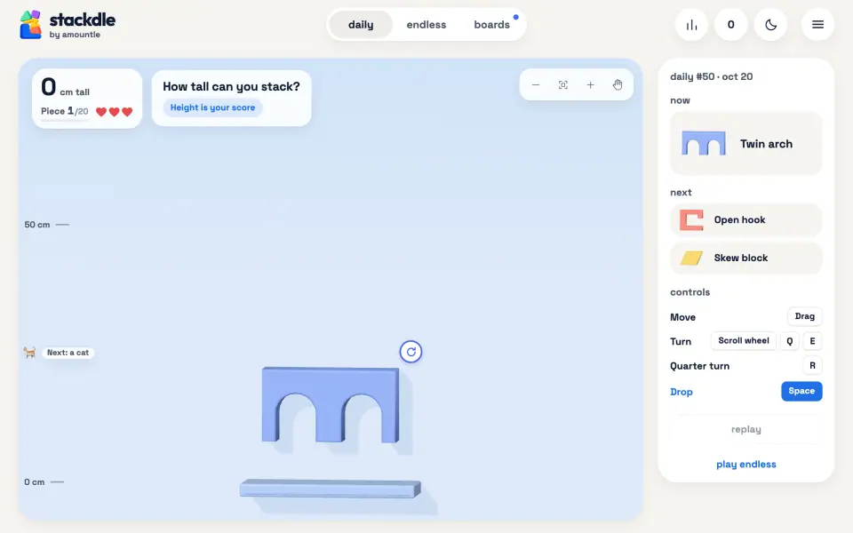
Task: Click the play endless link
Action: [x=745, y=464]
